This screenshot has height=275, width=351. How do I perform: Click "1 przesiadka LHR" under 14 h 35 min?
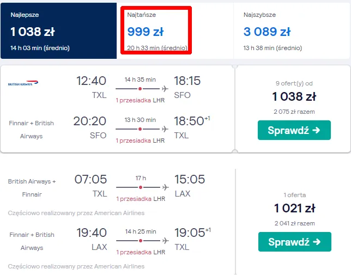point(140,100)
